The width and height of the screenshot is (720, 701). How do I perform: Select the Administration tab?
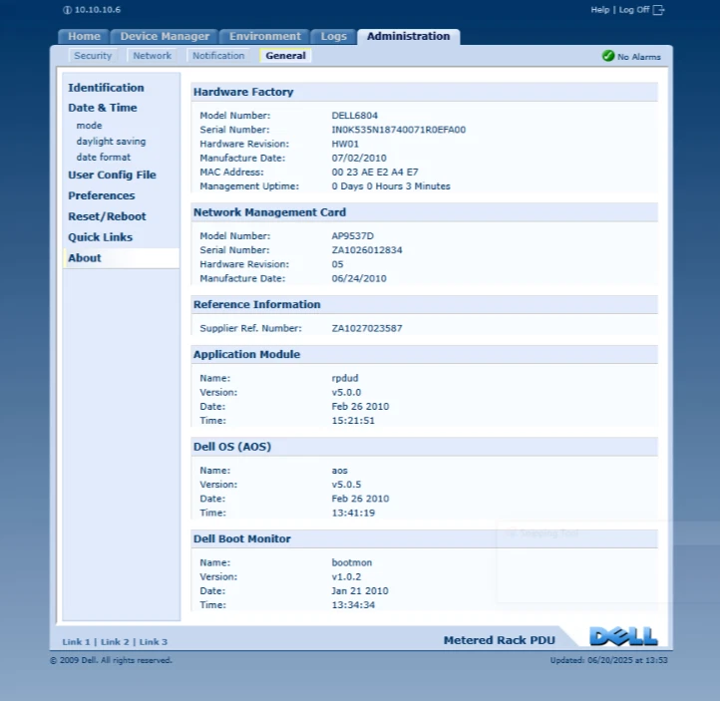point(408,36)
